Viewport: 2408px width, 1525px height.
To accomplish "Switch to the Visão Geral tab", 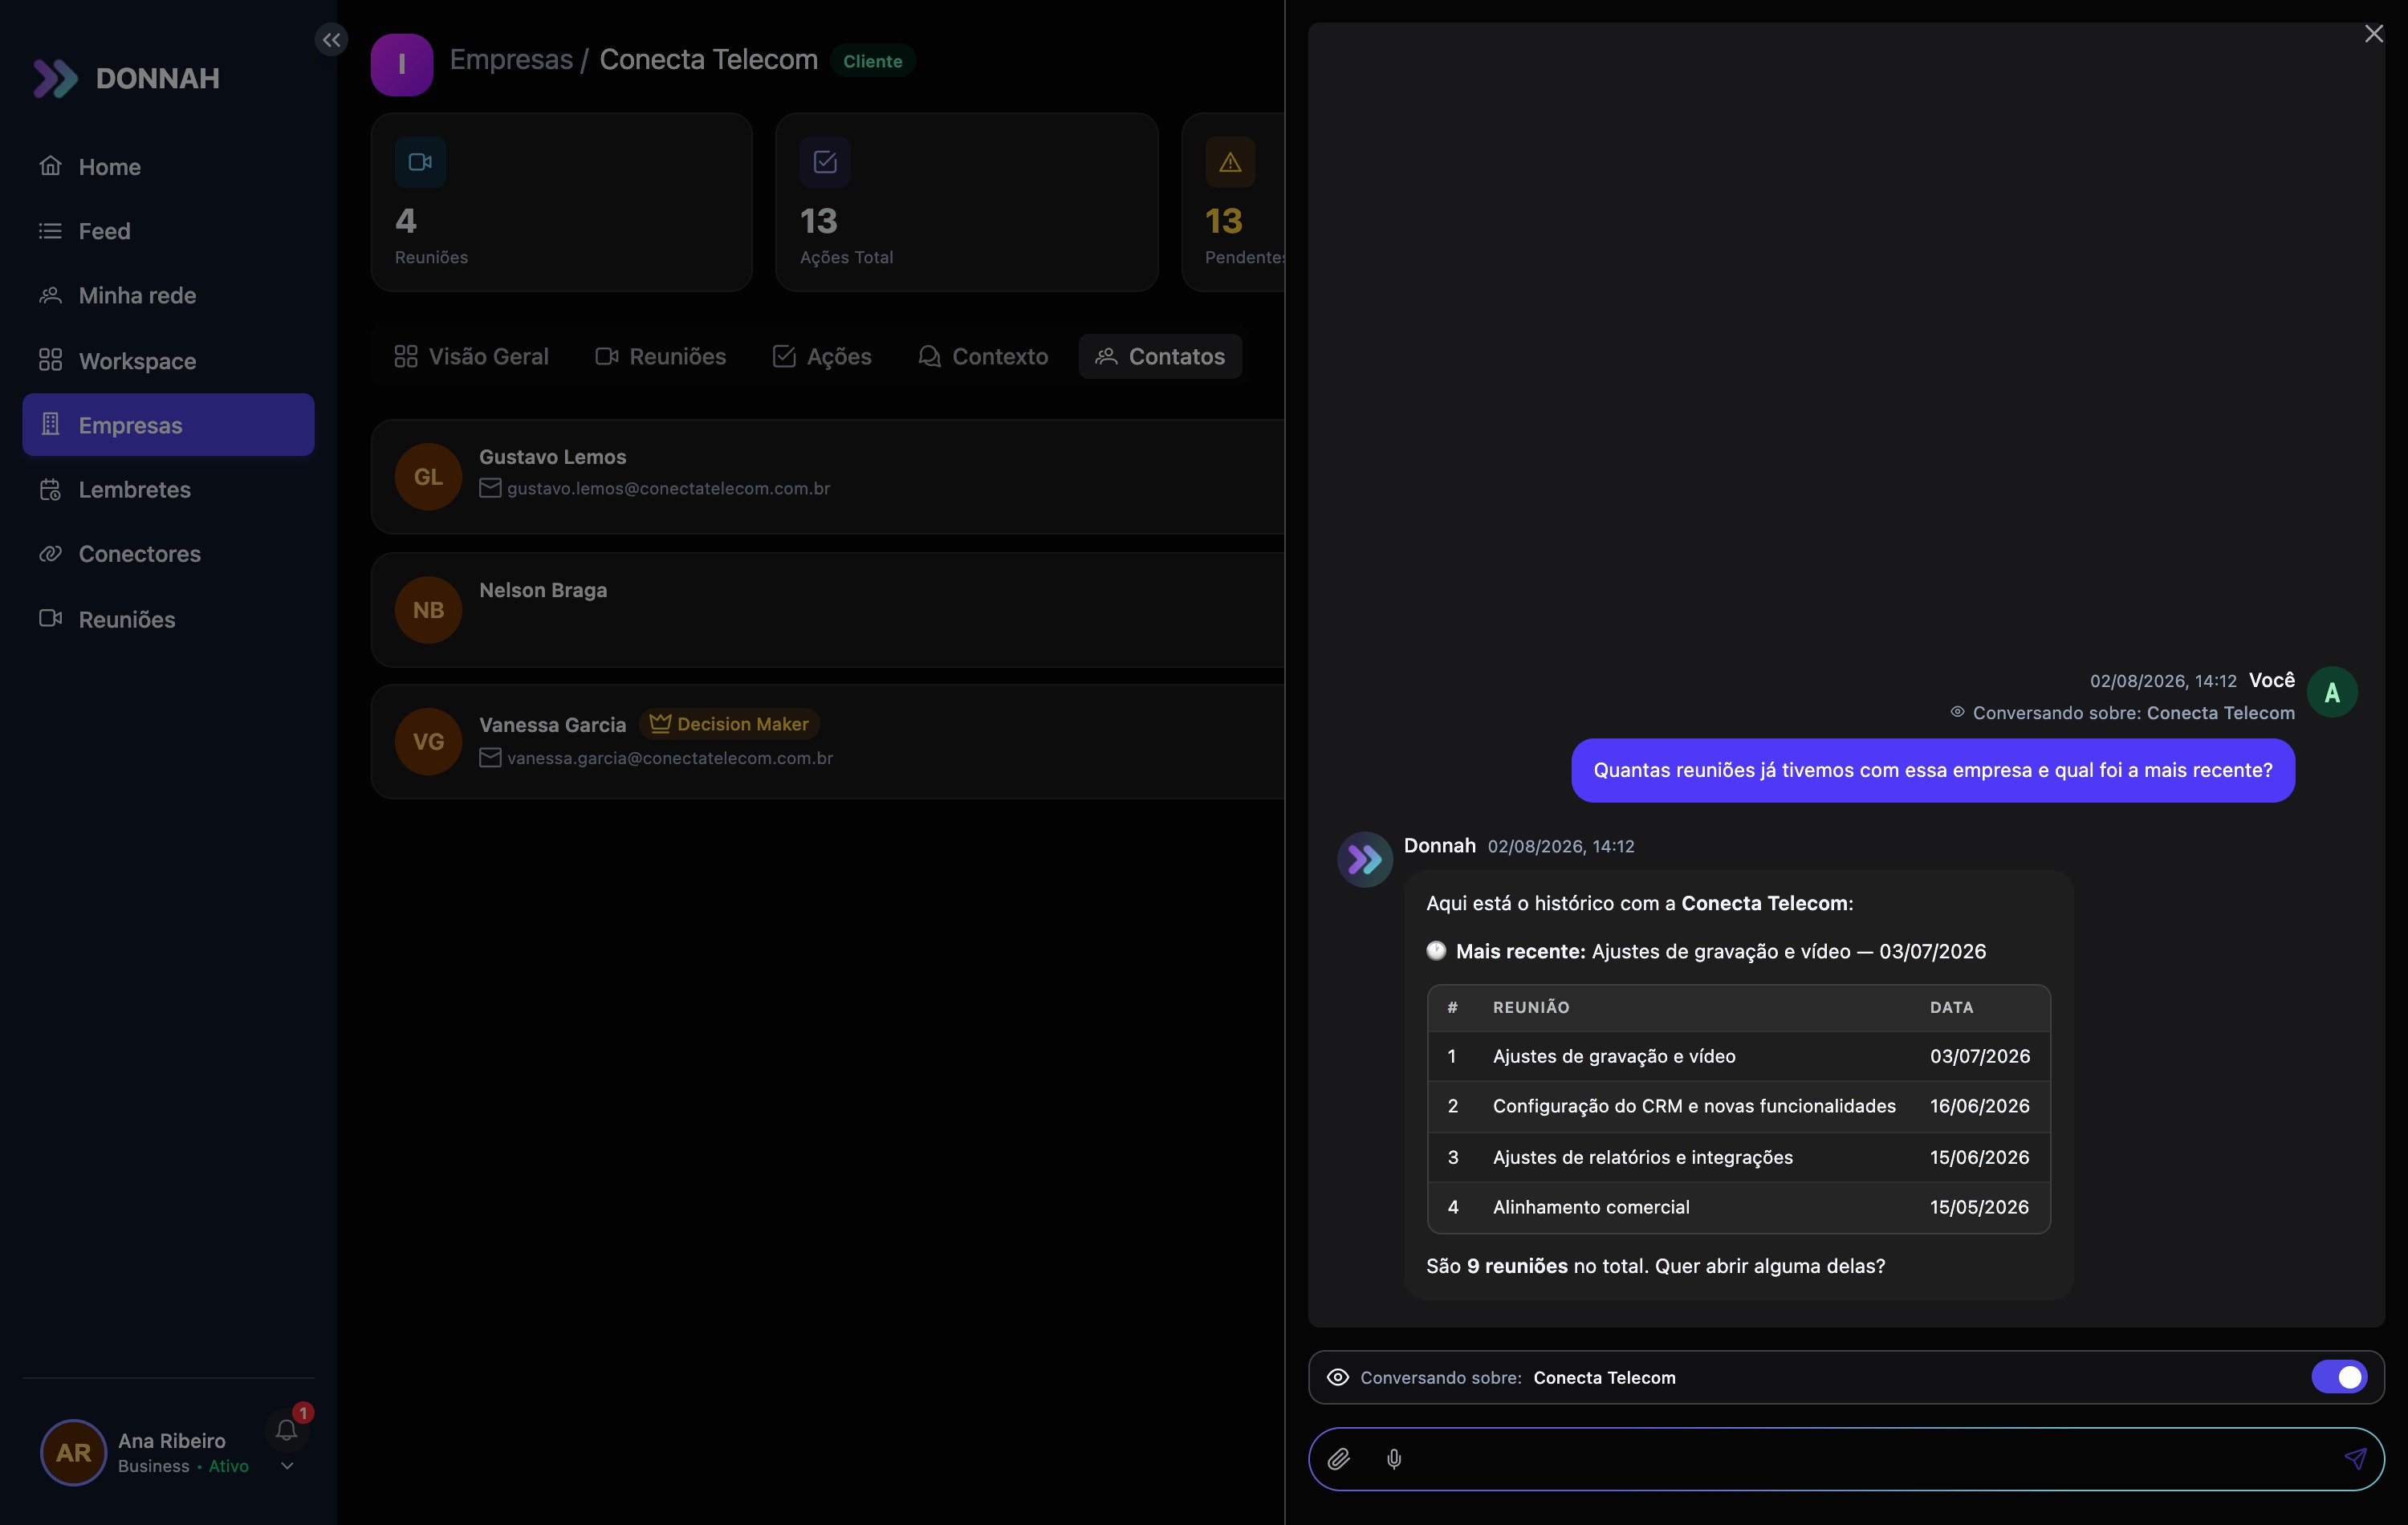I will coord(471,357).
